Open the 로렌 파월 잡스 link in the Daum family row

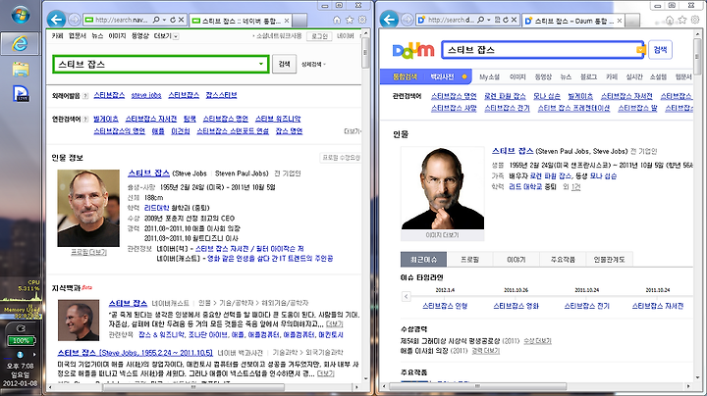click(551, 176)
